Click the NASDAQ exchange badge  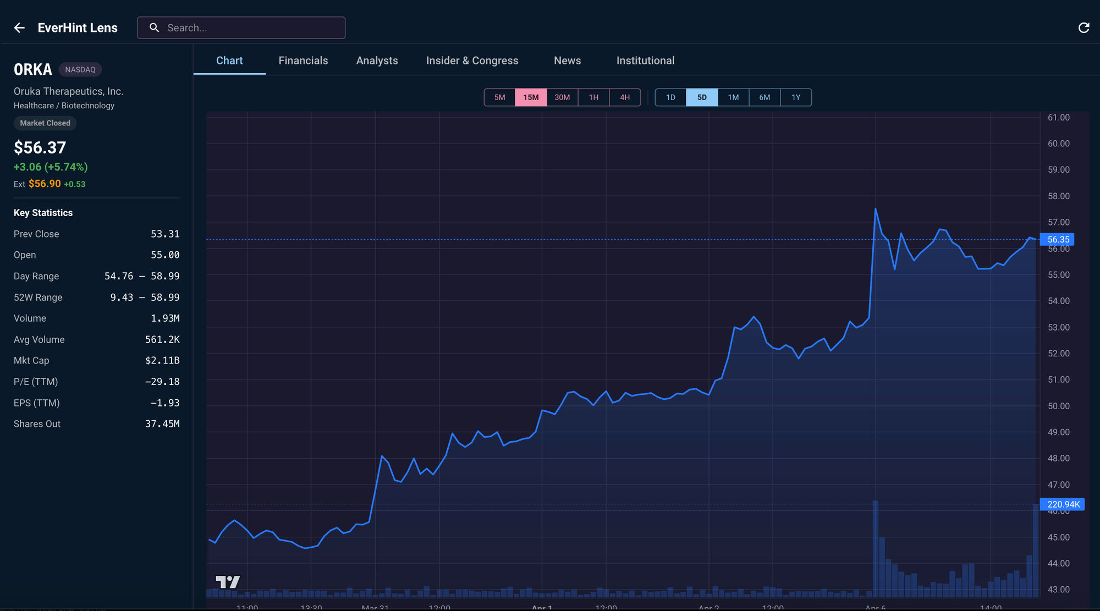(x=80, y=70)
